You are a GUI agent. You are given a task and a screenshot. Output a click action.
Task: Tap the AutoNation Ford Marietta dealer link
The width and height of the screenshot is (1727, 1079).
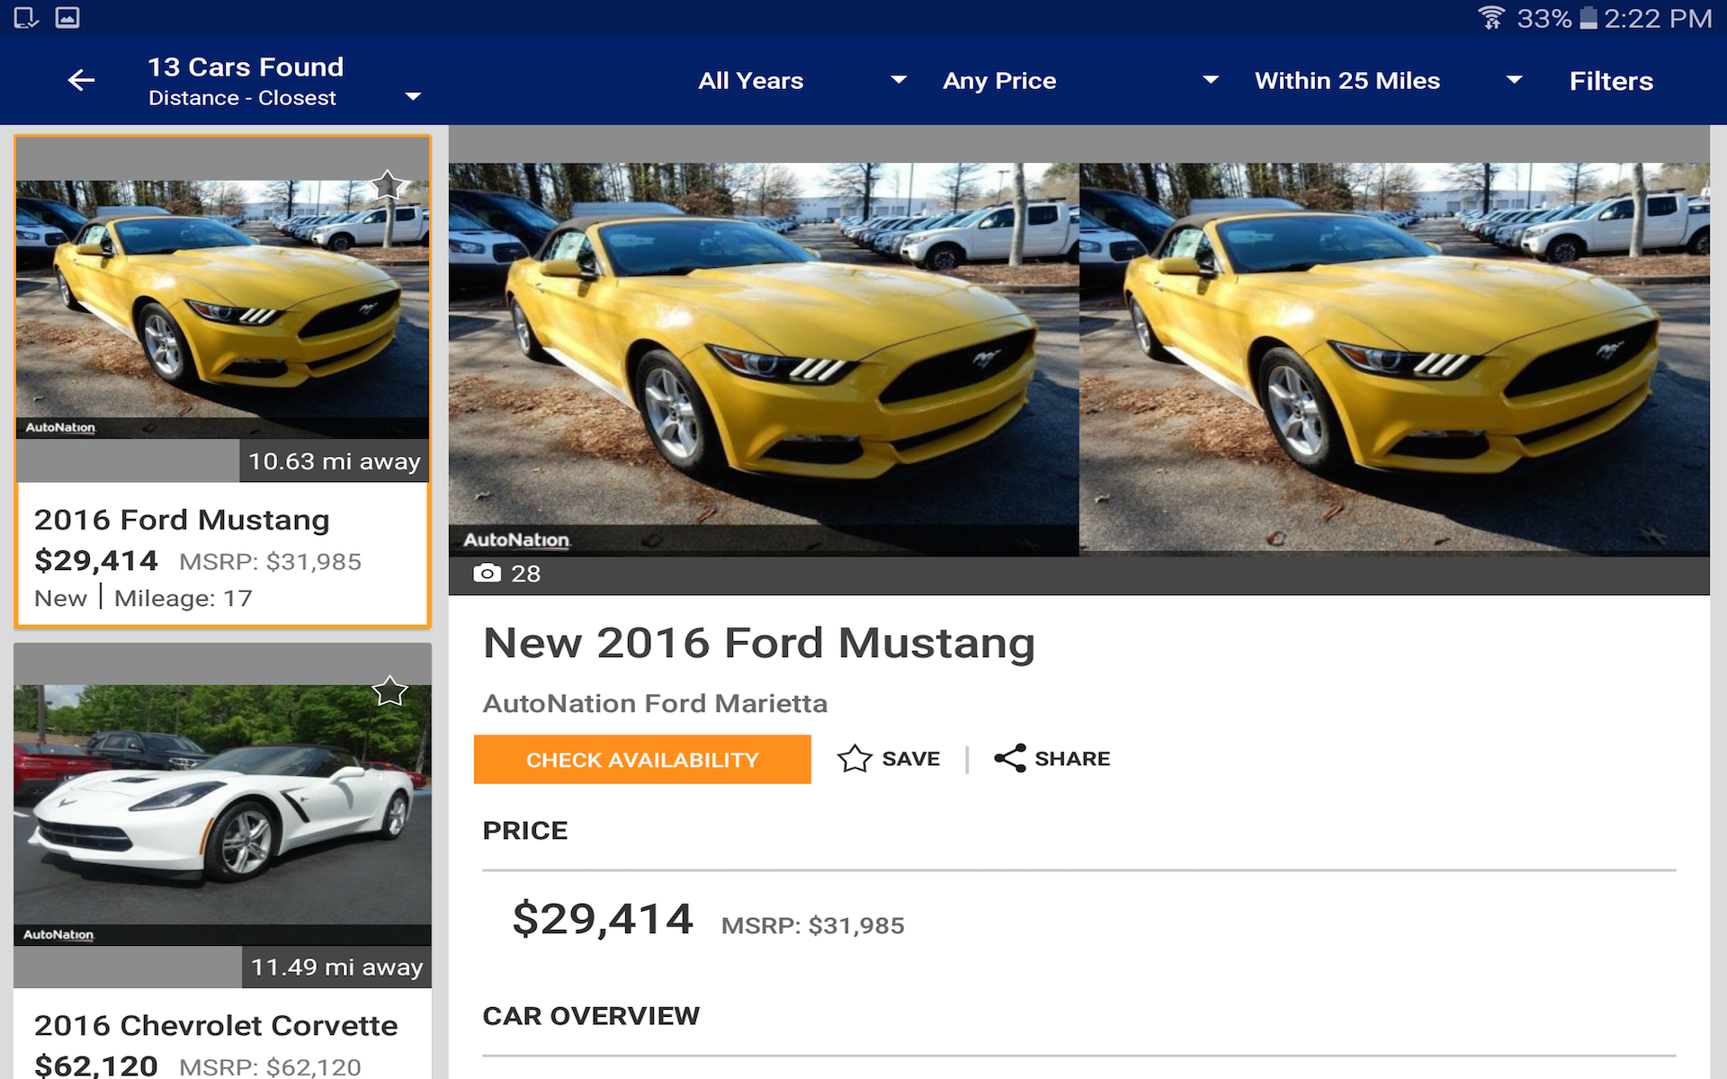(x=655, y=703)
